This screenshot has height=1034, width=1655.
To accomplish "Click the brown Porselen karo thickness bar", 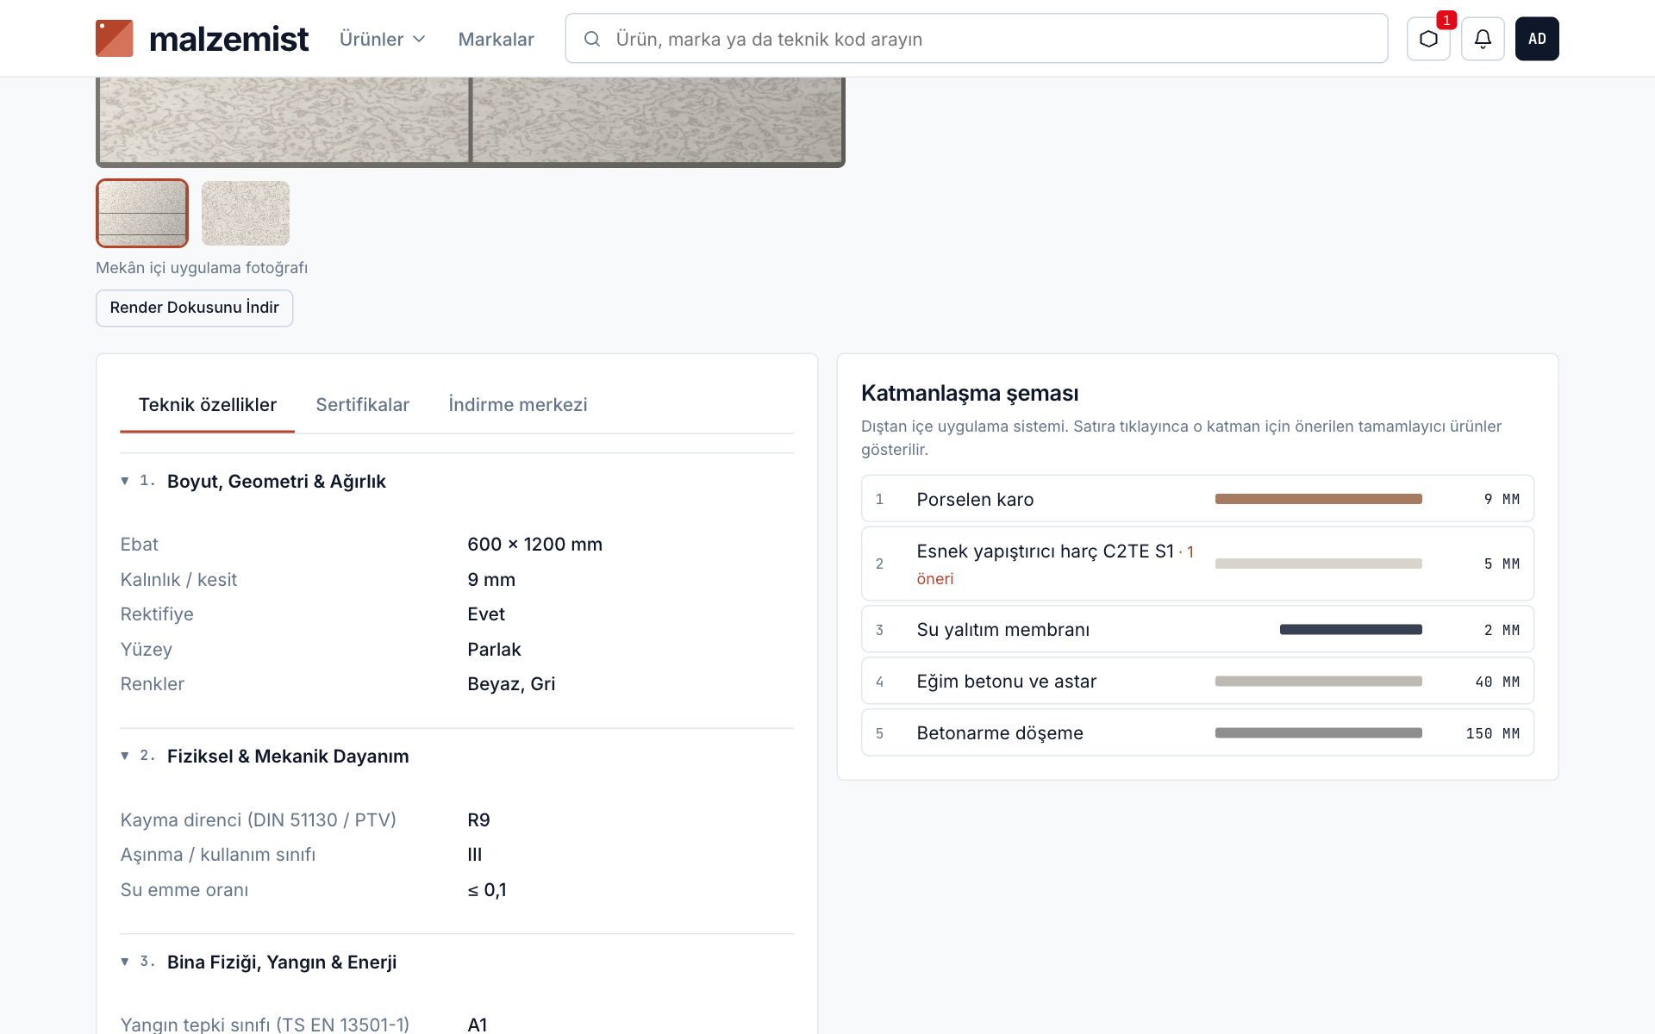I will click(1318, 499).
